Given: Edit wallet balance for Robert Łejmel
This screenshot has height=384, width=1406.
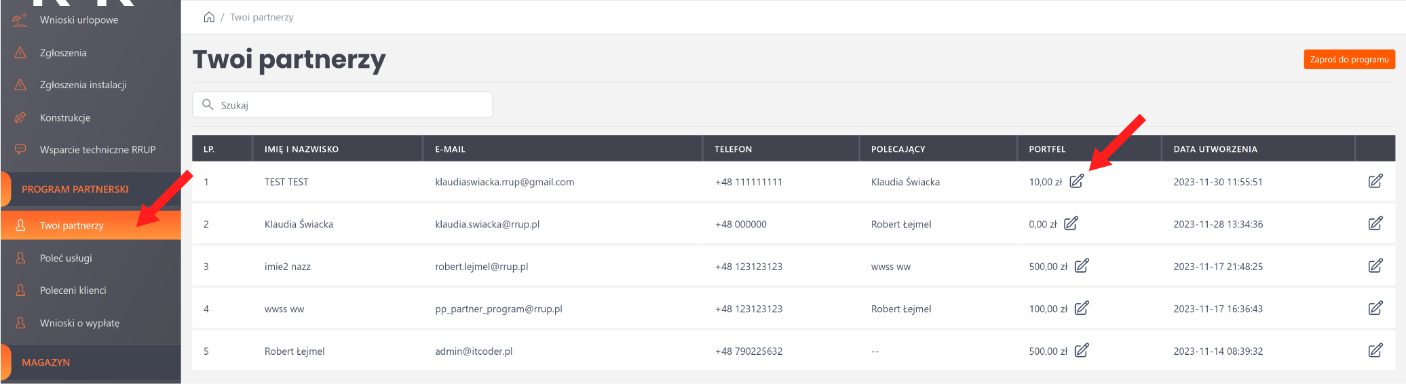Looking at the screenshot, I should pyautogui.click(x=1082, y=351).
